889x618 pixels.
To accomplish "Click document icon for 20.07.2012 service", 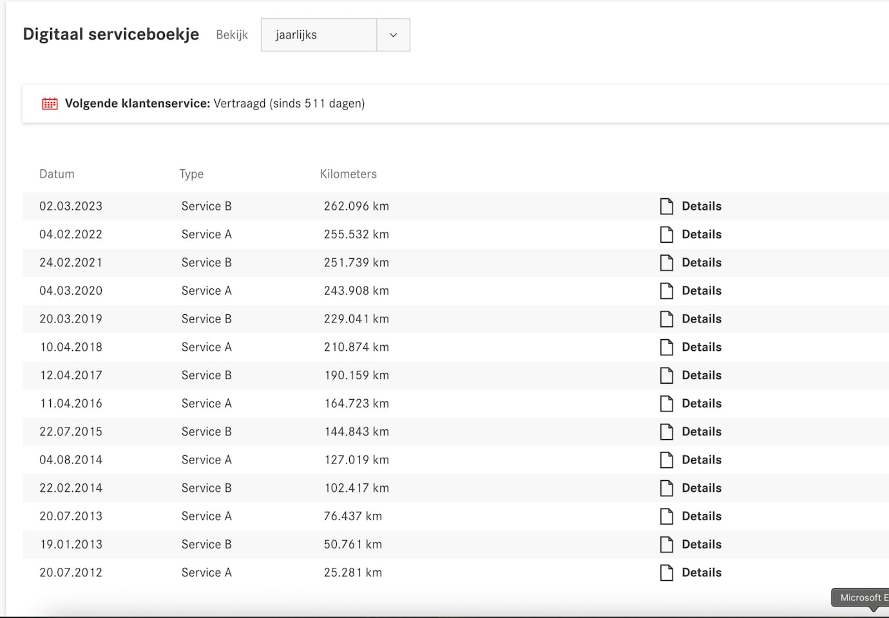I will click(x=667, y=572).
